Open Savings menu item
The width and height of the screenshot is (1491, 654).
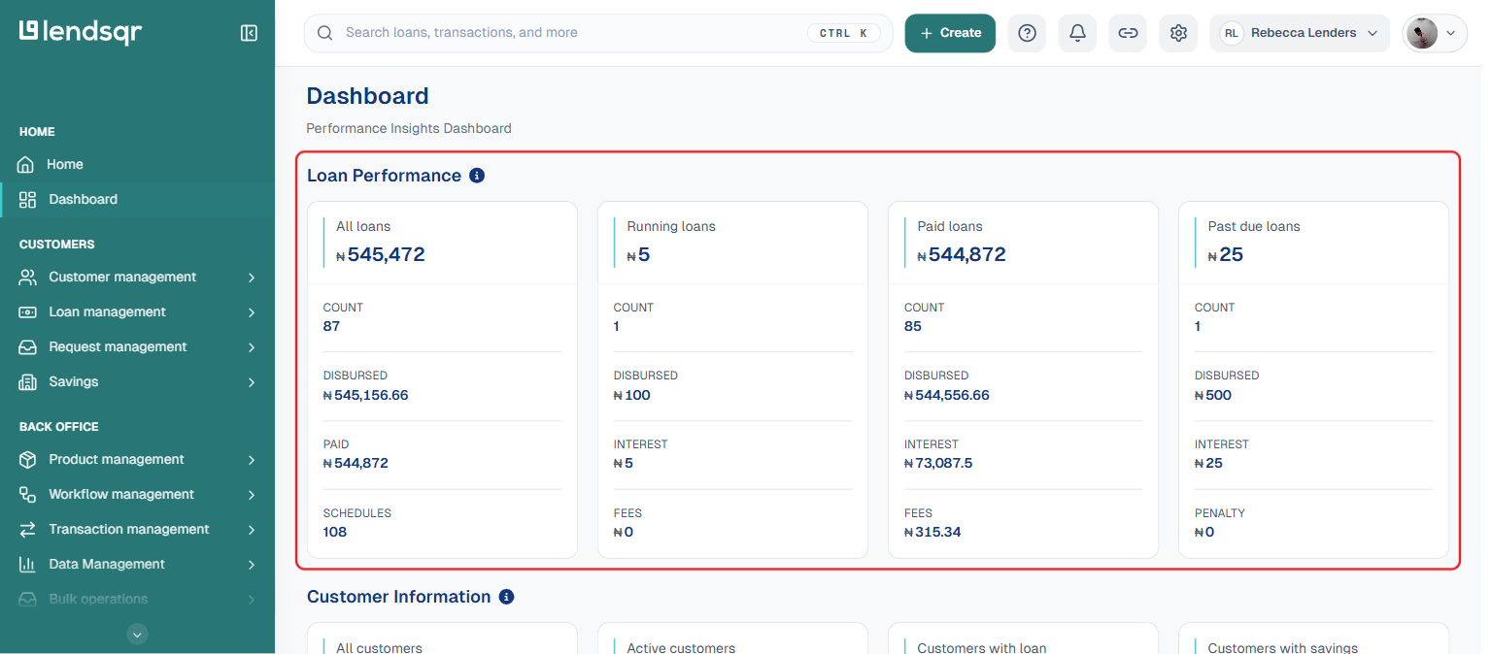74,381
